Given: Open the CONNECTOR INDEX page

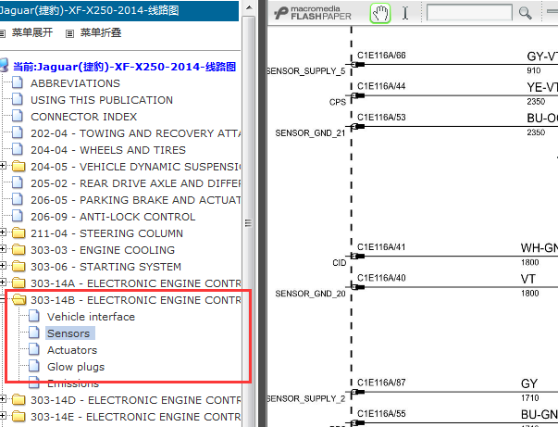Looking at the screenshot, I should coord(83,117).
